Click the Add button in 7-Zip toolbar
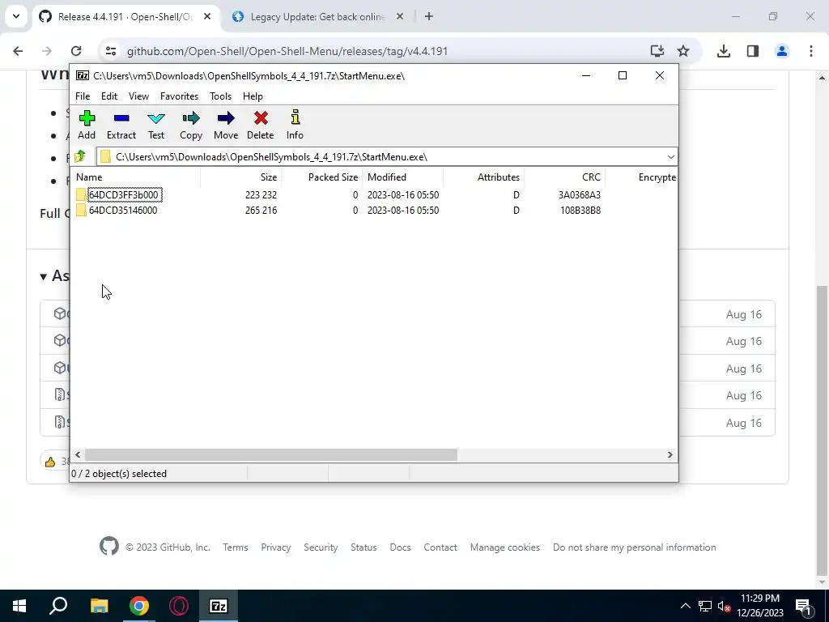 [87, 126]
